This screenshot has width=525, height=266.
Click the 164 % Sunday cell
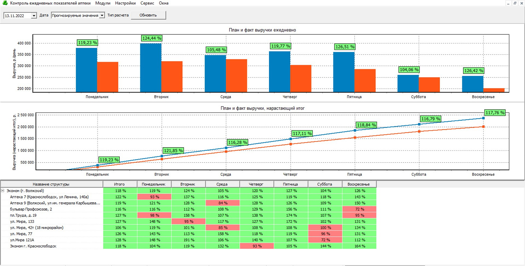pyautogui.click(x=359, y=246)
